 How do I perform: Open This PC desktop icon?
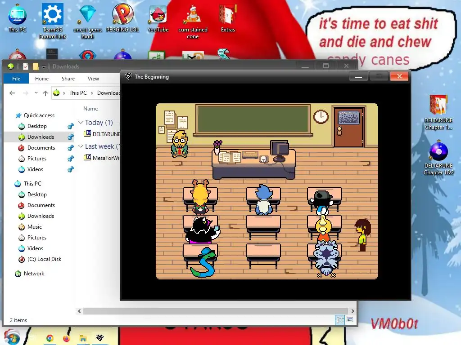click(x=18, y=18)
